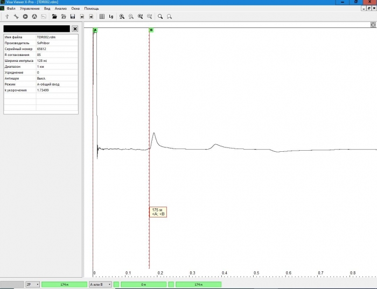
Task: Click the page with left arrow icon
Action: click(82, 17)
